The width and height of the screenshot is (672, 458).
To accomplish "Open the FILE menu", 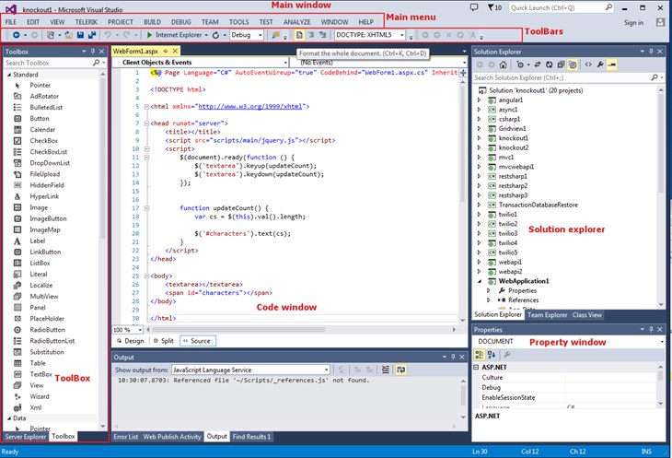I will point(11,22).
